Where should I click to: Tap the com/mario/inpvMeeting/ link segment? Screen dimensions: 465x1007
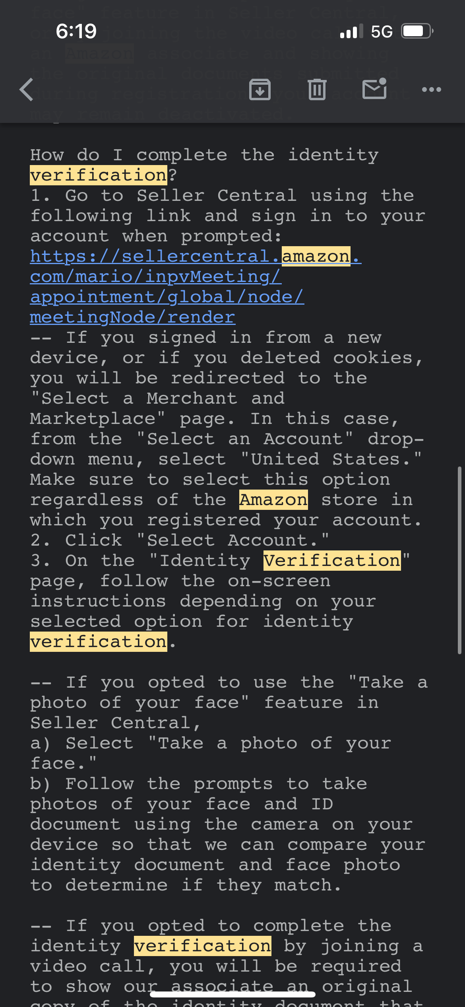point(156,276)
